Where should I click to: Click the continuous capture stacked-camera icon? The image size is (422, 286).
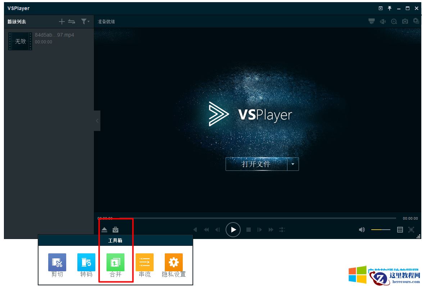pyautogui.click(x=416, y=21)
